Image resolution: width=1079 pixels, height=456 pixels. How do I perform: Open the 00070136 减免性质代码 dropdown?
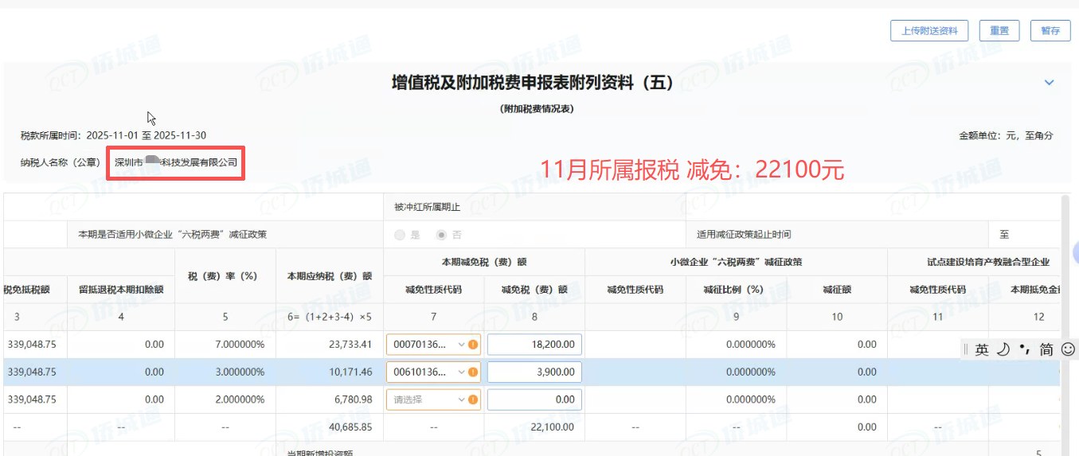[433, 345]
